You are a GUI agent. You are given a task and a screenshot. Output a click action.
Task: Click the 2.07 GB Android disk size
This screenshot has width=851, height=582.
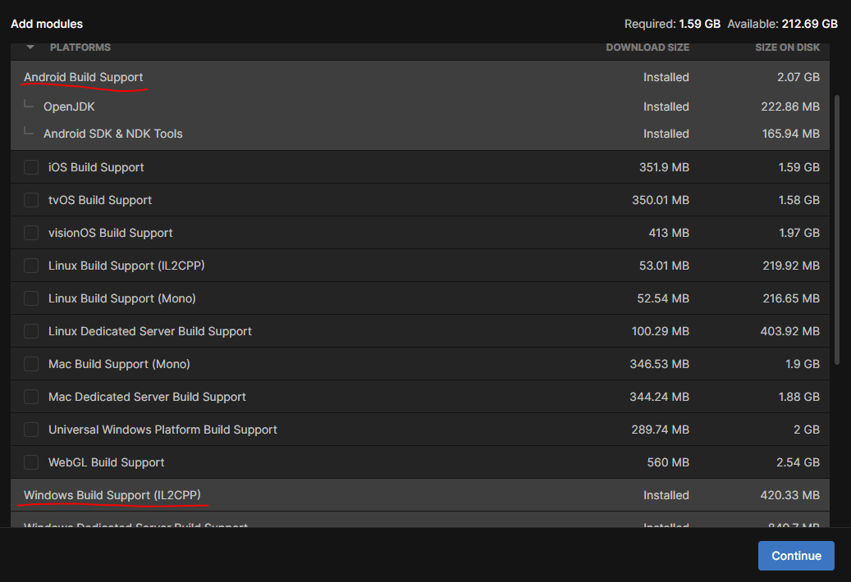pyautogui.click(x=798, y=77)
